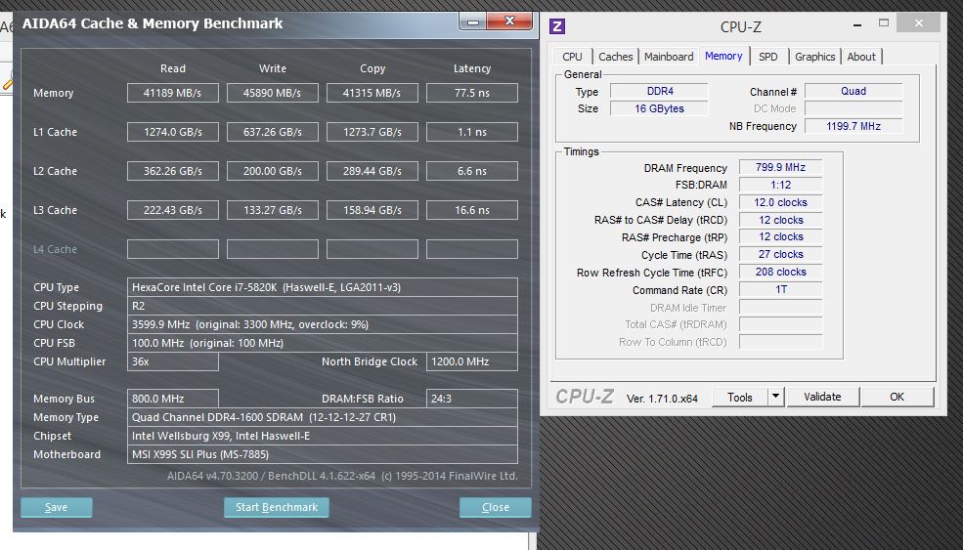
Task: Switch to the SPD tab
Action: point(768,57)
